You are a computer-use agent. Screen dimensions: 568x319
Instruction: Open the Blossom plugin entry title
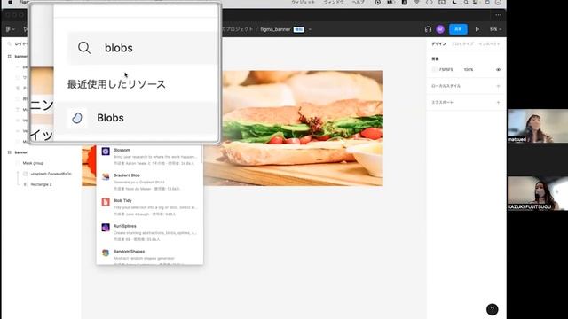point(122,150)
